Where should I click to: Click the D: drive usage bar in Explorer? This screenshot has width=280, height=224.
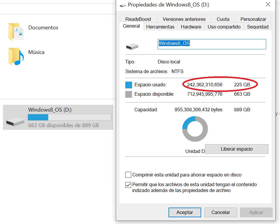coord(69,117)
